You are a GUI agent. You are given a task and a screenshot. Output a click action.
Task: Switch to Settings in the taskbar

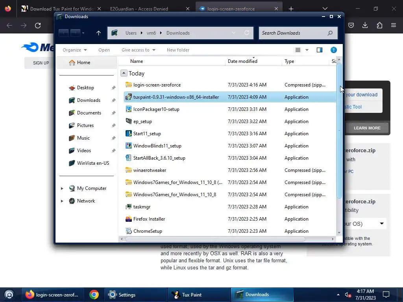tap(135, 295)
